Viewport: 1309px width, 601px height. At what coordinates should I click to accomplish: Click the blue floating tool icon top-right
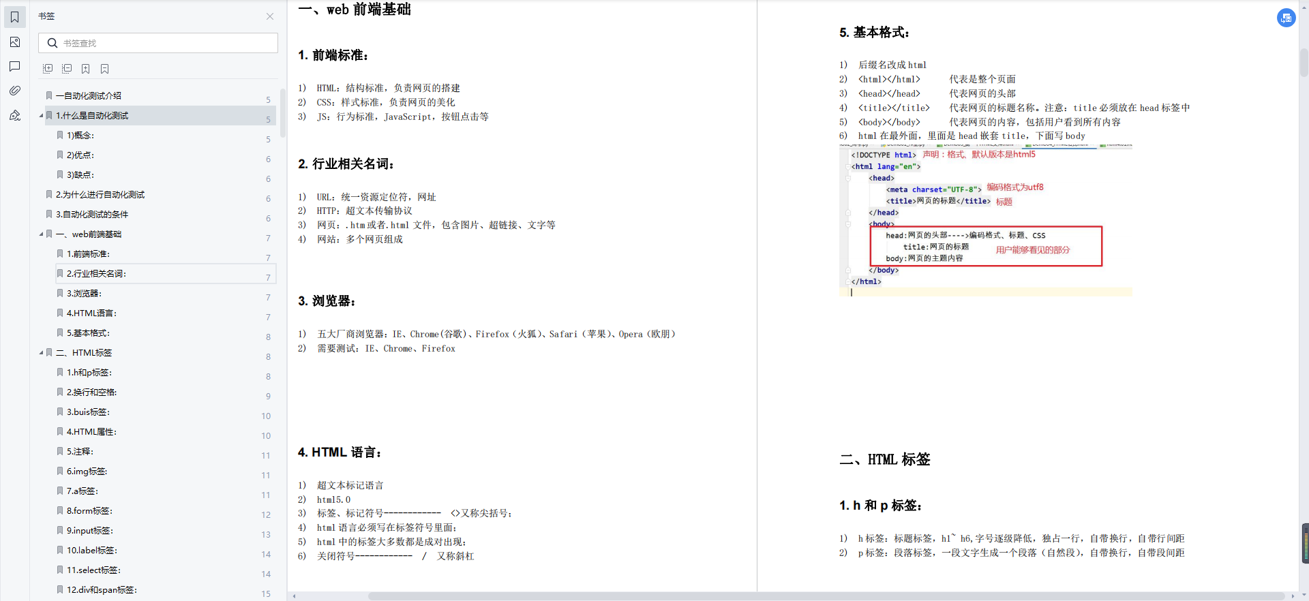(x=1286, y=18)
